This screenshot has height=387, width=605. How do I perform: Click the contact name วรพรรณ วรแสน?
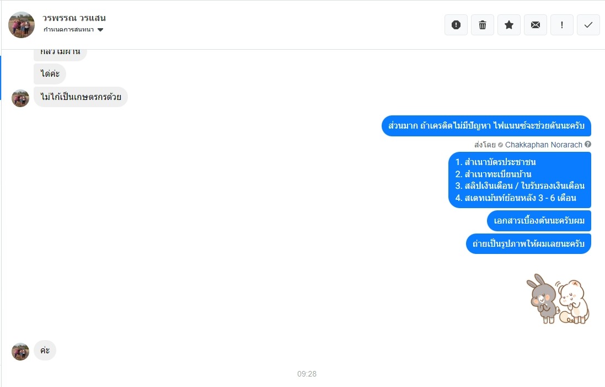[x=74, y=18]
